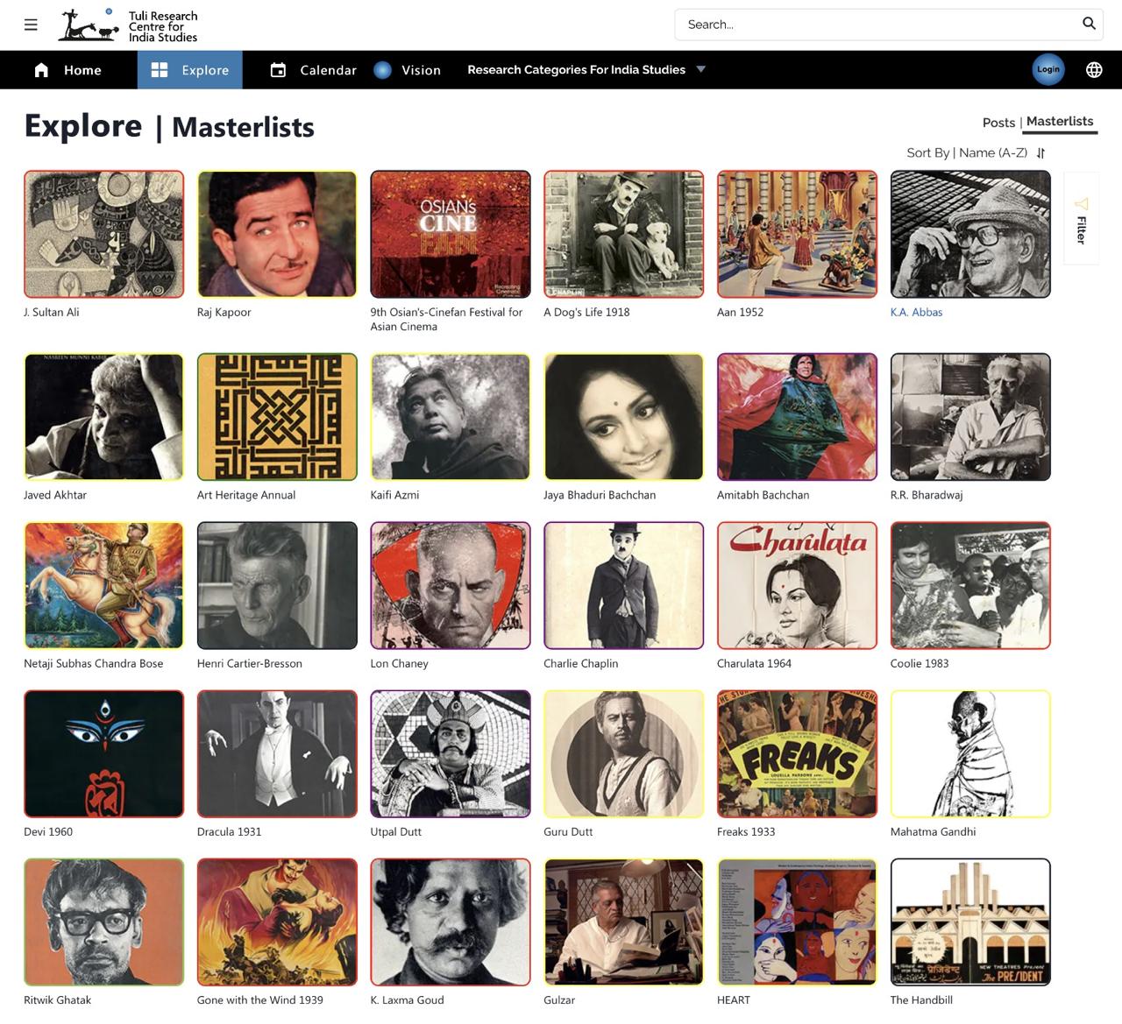Screen dimensions: 1122x1024
Task: Click the search magnifier icon
Action: coord(1089,24)
